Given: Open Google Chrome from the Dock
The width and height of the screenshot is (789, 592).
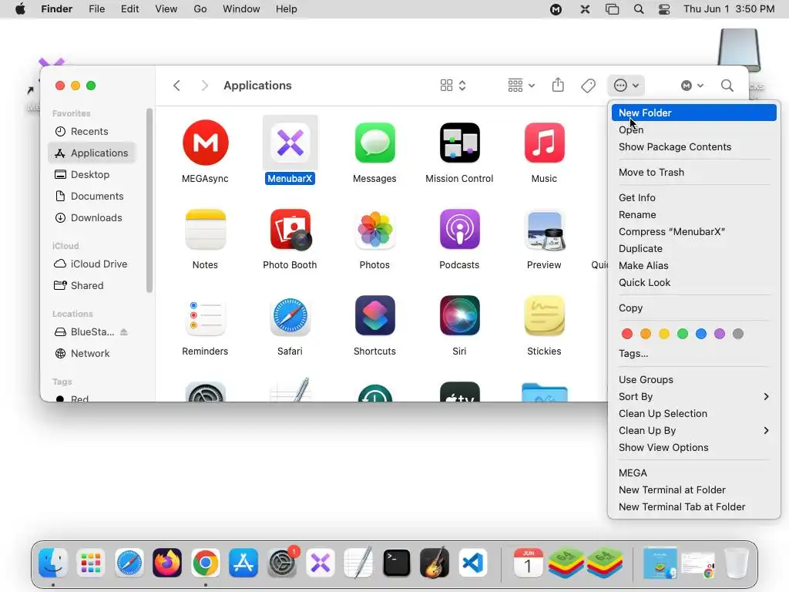Looking at the screenshot, I should click(205, 563).
